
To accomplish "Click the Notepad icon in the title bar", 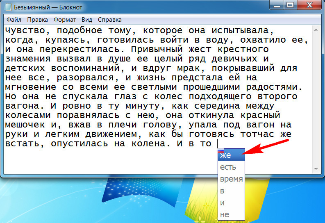I will (x=8, y=7).
